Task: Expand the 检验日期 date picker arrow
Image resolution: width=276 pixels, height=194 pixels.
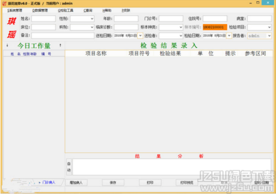Action: [229, 36]
